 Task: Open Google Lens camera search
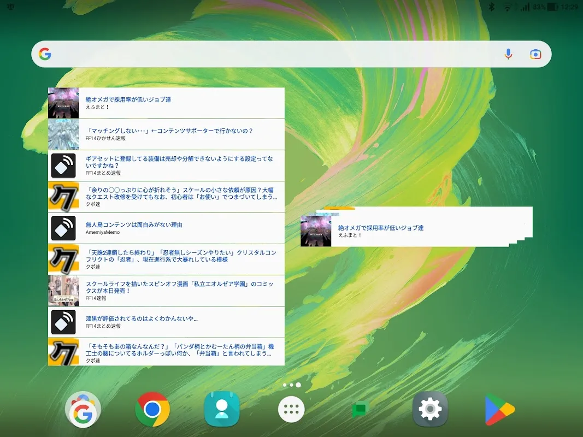[x=534, y=54]
